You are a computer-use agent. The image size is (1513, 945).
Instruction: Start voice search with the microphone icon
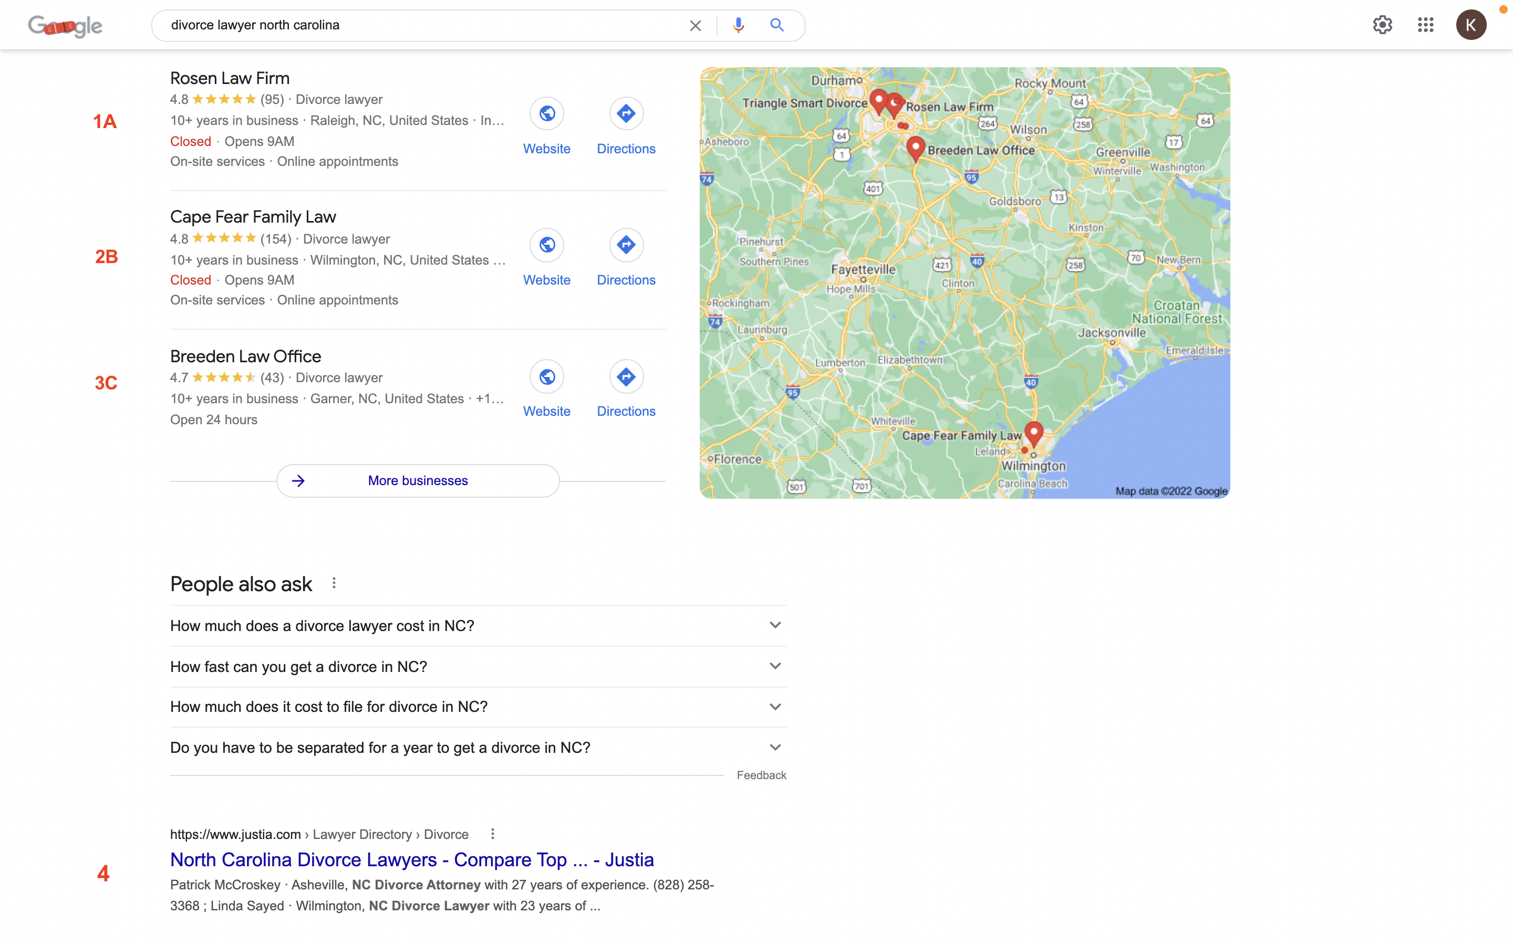tap(738, 25)
